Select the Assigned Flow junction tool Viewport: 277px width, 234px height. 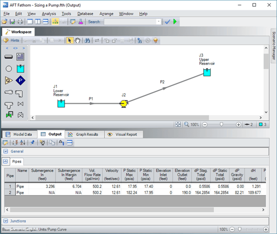tap(9, 80)
